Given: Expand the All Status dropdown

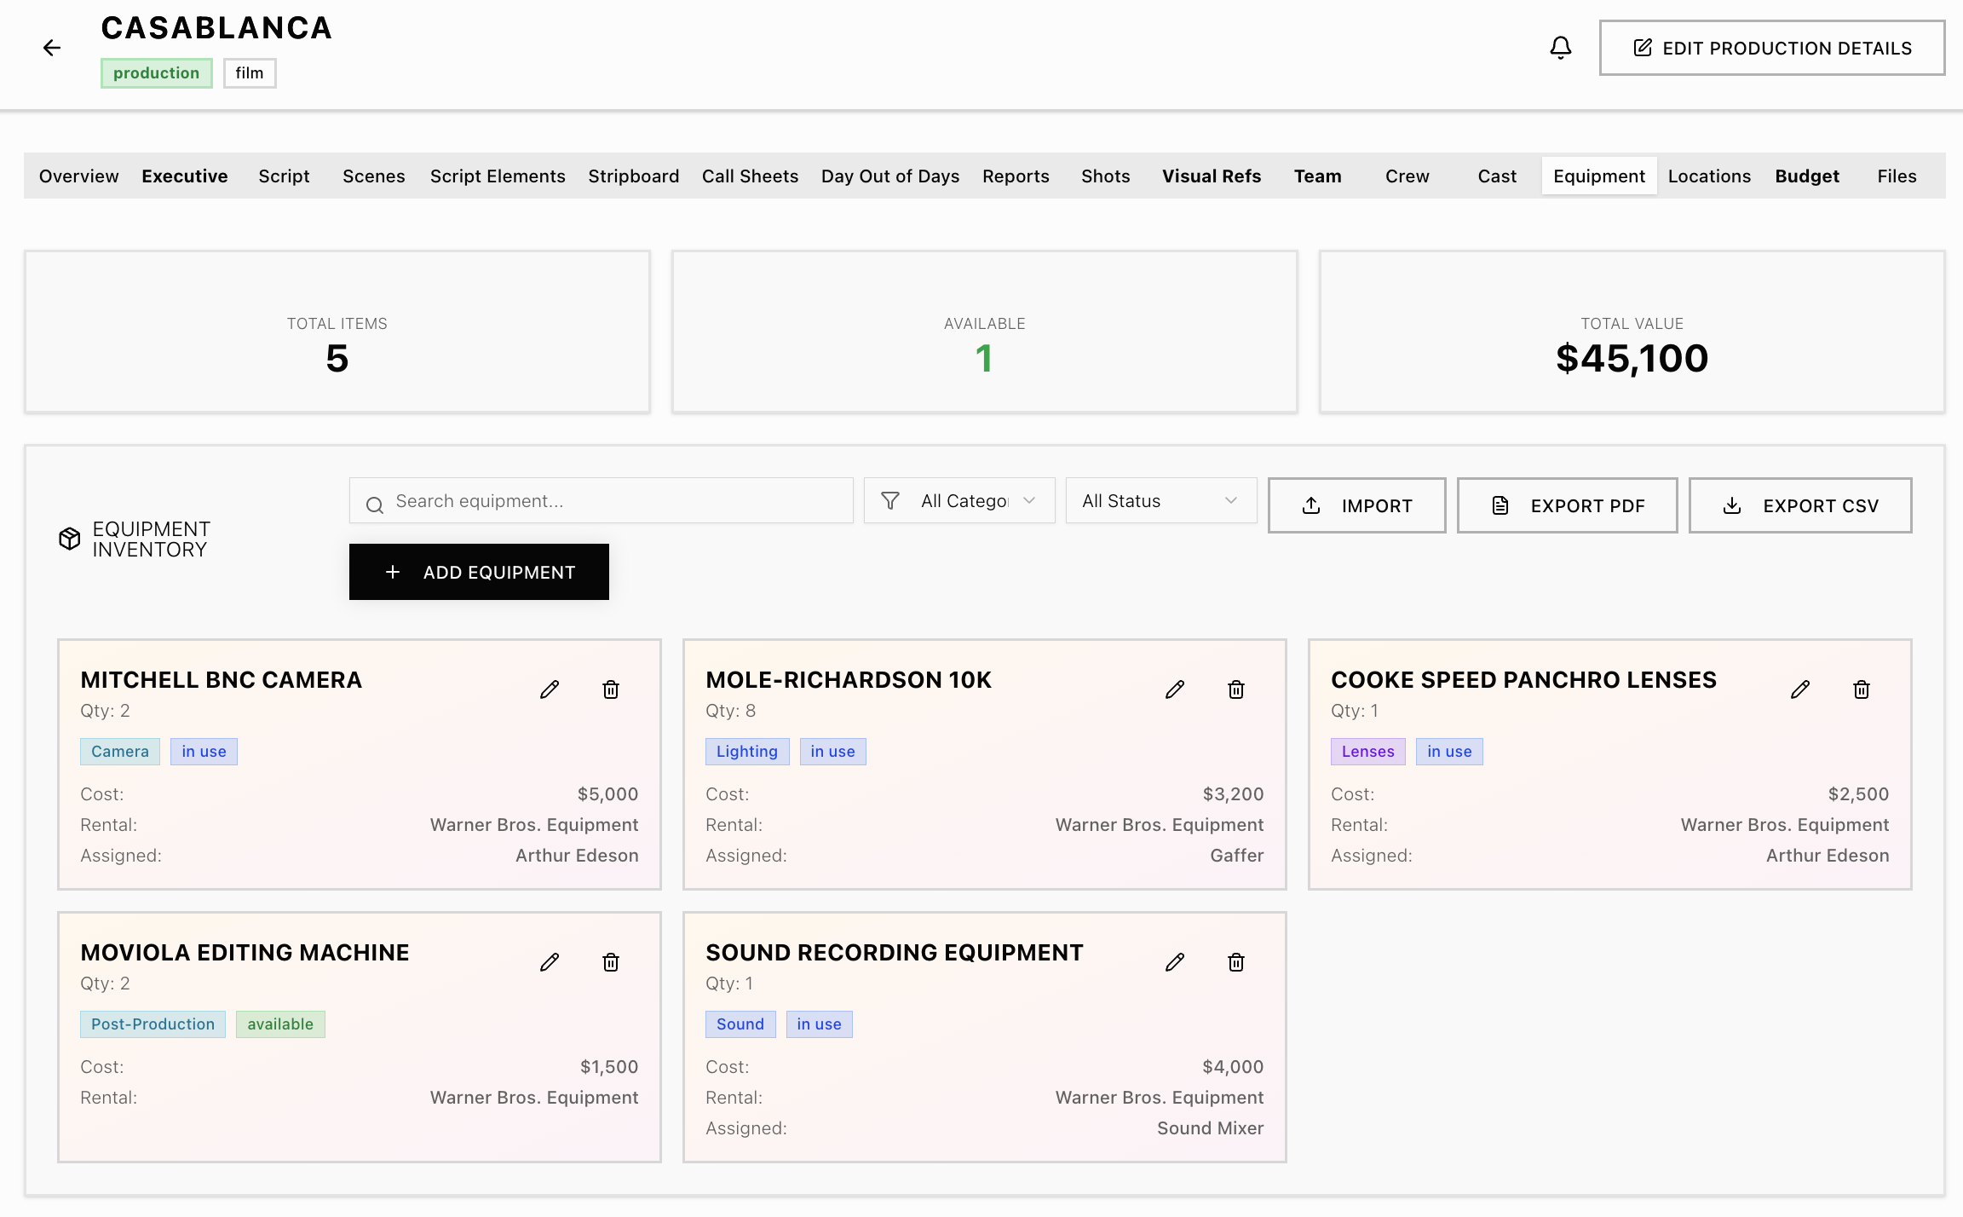Looking at the screenshot, I should [x=1160, y=501].
